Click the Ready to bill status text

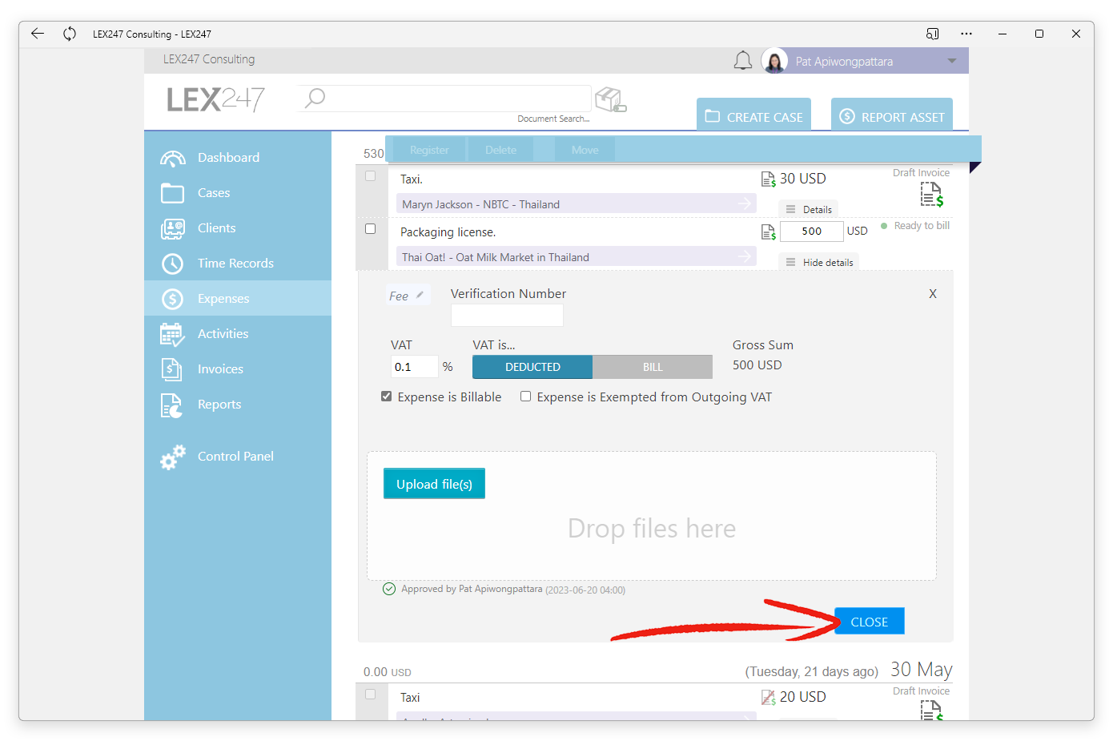[x=922, y=226]
